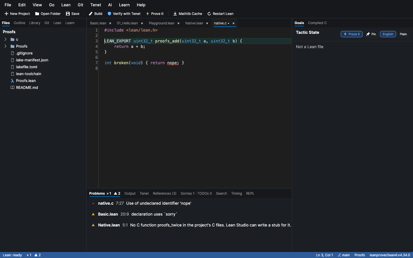This screenshot has width=413, height=258.
Task: Close the Playground.lean editor tab
Action: [x=178, y=23]
